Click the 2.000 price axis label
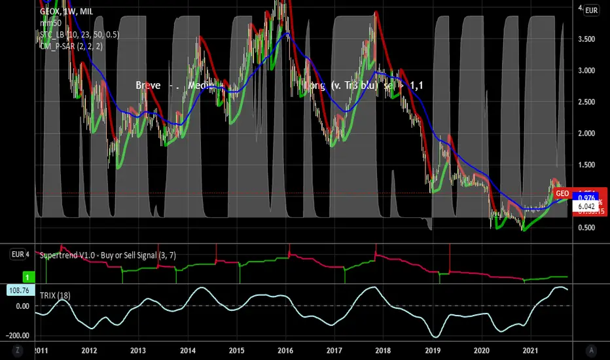This screenshot has width=610, height=360. [x=586, y=134]
